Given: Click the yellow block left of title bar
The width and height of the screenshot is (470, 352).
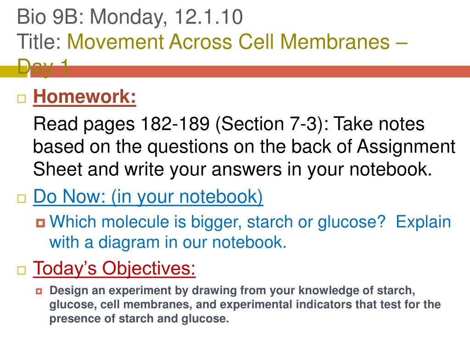Looking at the screenshot, I should coord(14,71).
